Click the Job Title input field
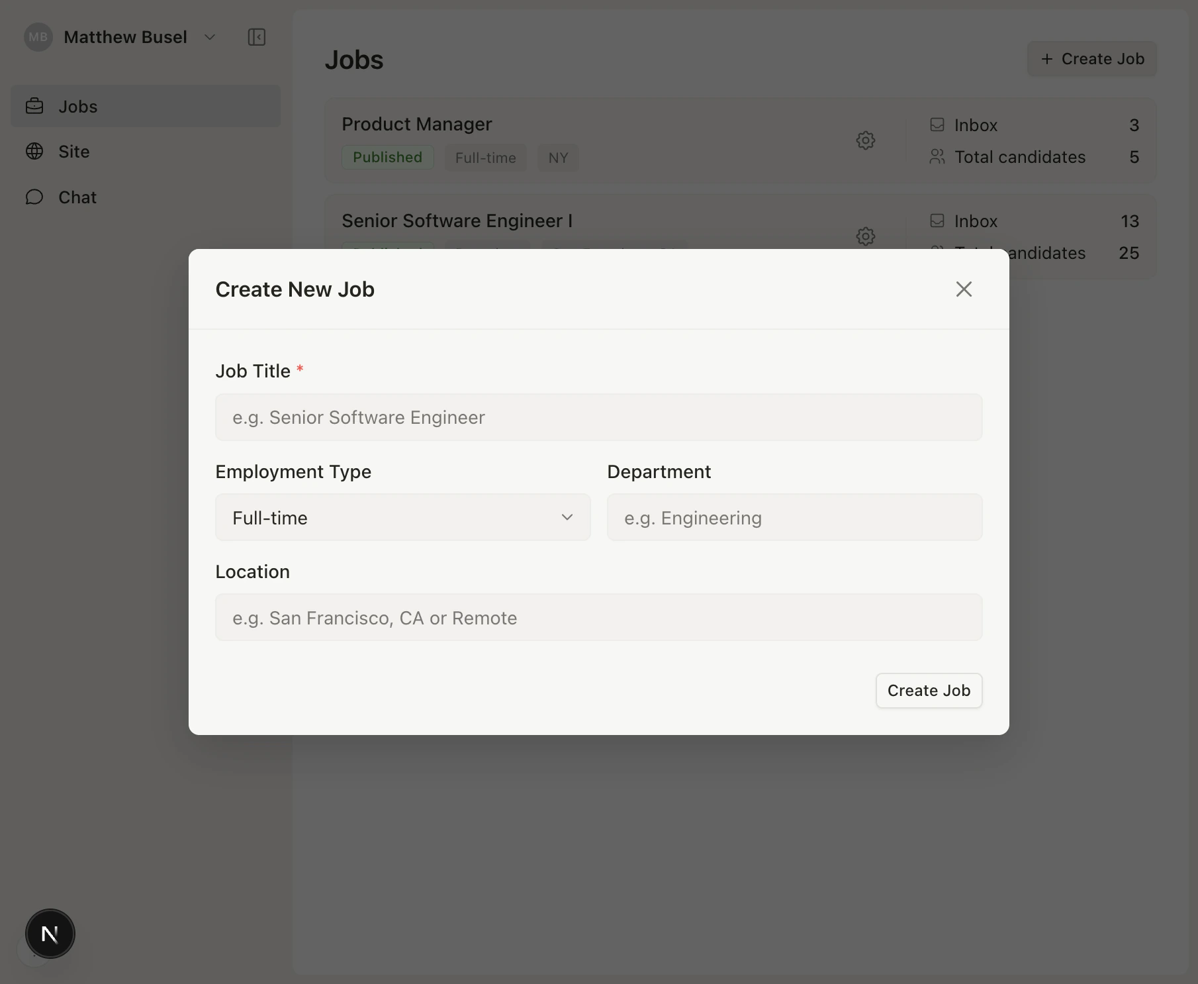Screen dimensions: 1198x984 (598, 417)
